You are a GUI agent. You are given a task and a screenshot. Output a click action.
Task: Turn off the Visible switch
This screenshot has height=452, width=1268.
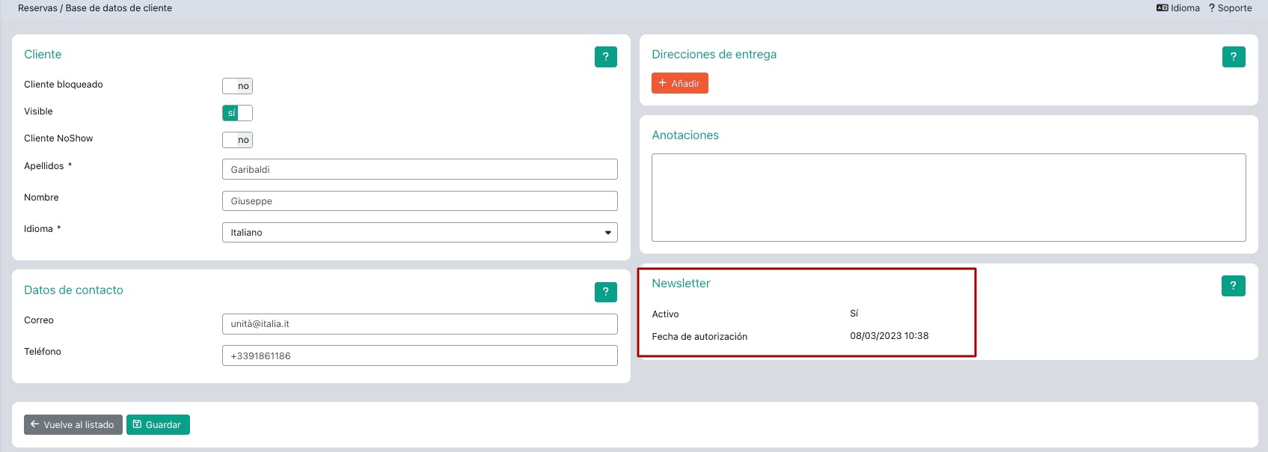pos(237,113)
